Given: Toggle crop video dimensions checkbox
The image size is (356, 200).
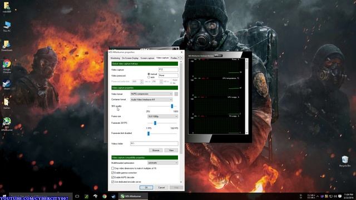Looking at the screenshot, I should pyautogui.click(x=112, y=168).
